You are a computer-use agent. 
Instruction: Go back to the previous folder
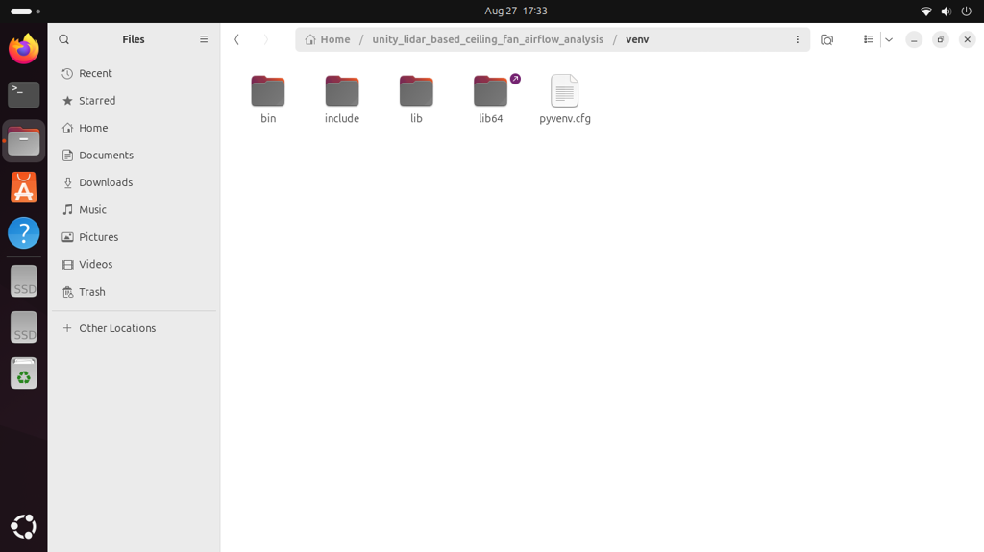click(236, 39)
